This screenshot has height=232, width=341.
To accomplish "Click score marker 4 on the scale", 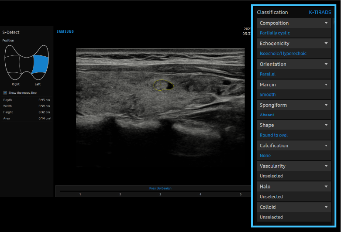I will (x=200, y=194).
